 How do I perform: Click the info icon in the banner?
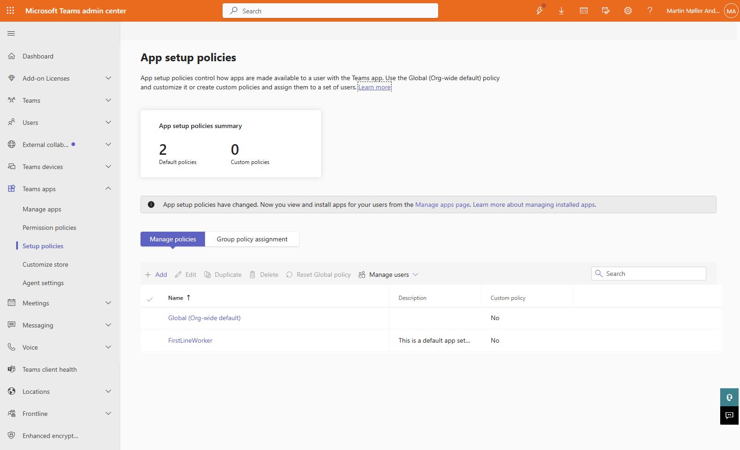(x=151, y=205)
